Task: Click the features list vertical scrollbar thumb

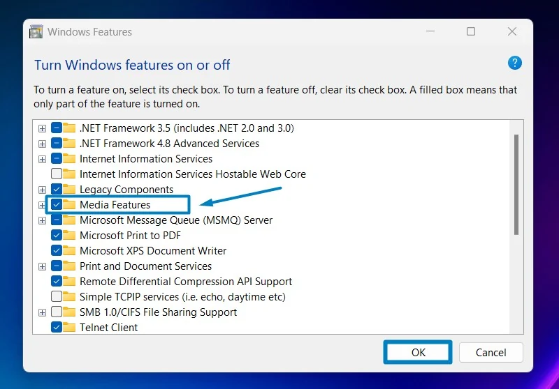Action: (516, 185)
